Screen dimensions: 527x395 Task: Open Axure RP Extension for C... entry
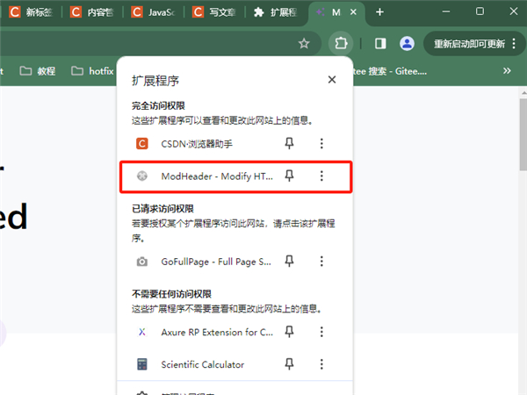coord(217,332)
